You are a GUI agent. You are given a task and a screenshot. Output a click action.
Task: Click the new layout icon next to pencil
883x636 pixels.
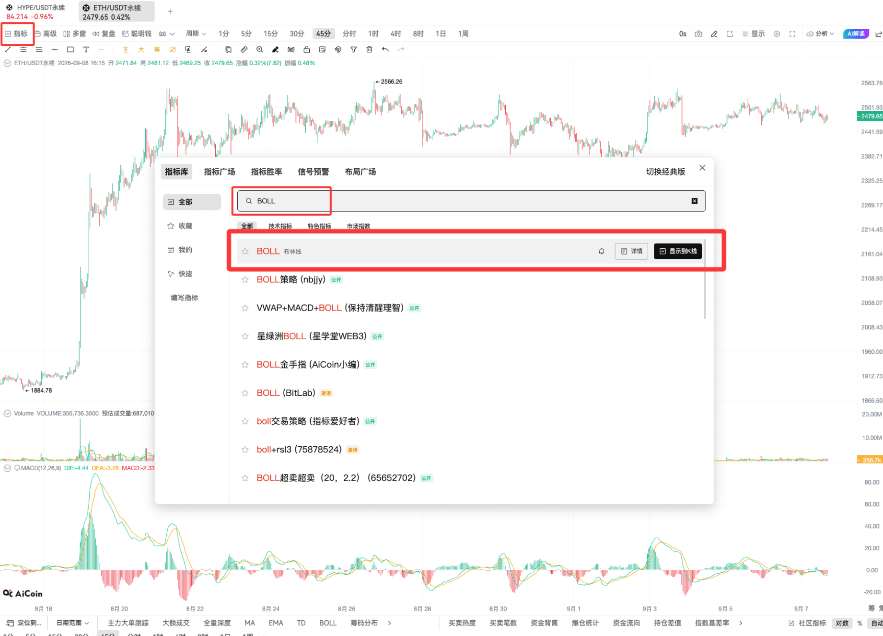[730, 34]
